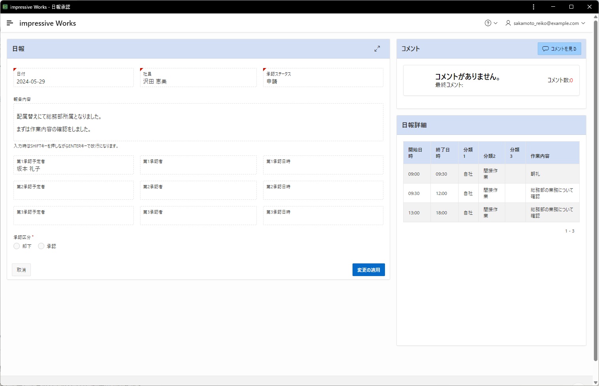The height and width of the screenshot is (386, 599).
Task: Click the 18:00 end time cell
Action: coord(444,212)
